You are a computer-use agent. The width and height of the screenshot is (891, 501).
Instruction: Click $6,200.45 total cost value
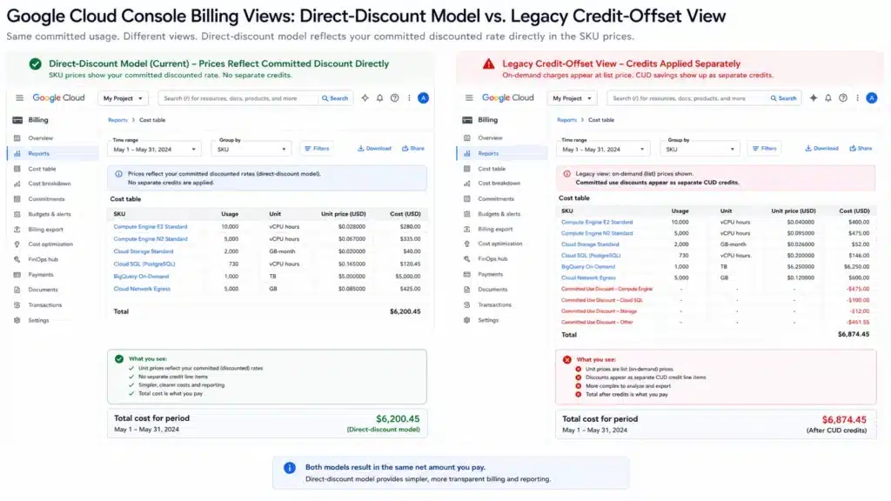[398, 418]
